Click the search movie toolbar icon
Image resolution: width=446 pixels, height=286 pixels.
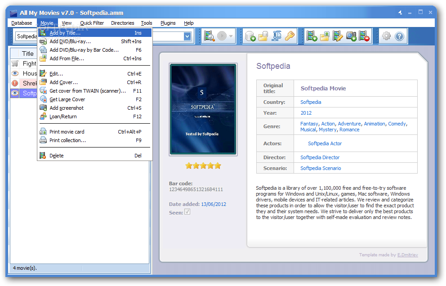pyautogui.click(x=210, y=36)
